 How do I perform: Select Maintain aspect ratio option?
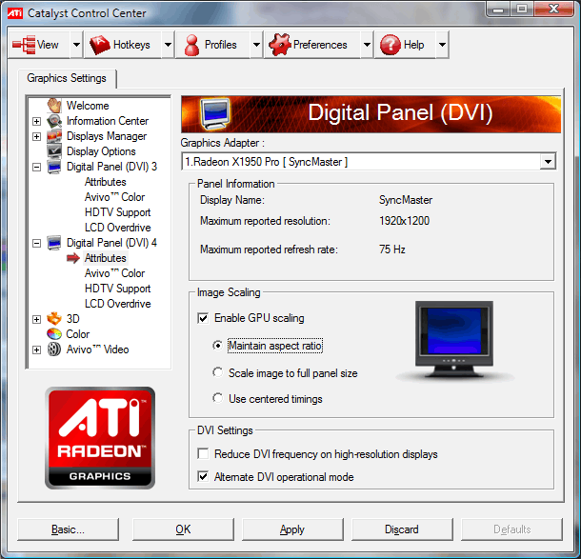pyautogui.click(x=217, y=346)
